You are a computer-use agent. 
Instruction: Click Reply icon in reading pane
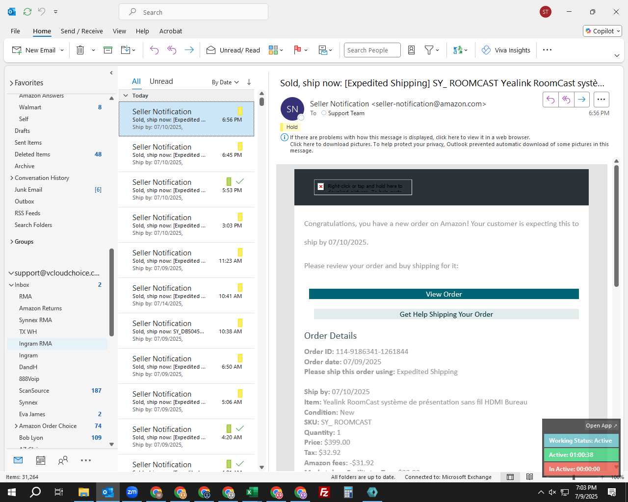click(550, 100)
